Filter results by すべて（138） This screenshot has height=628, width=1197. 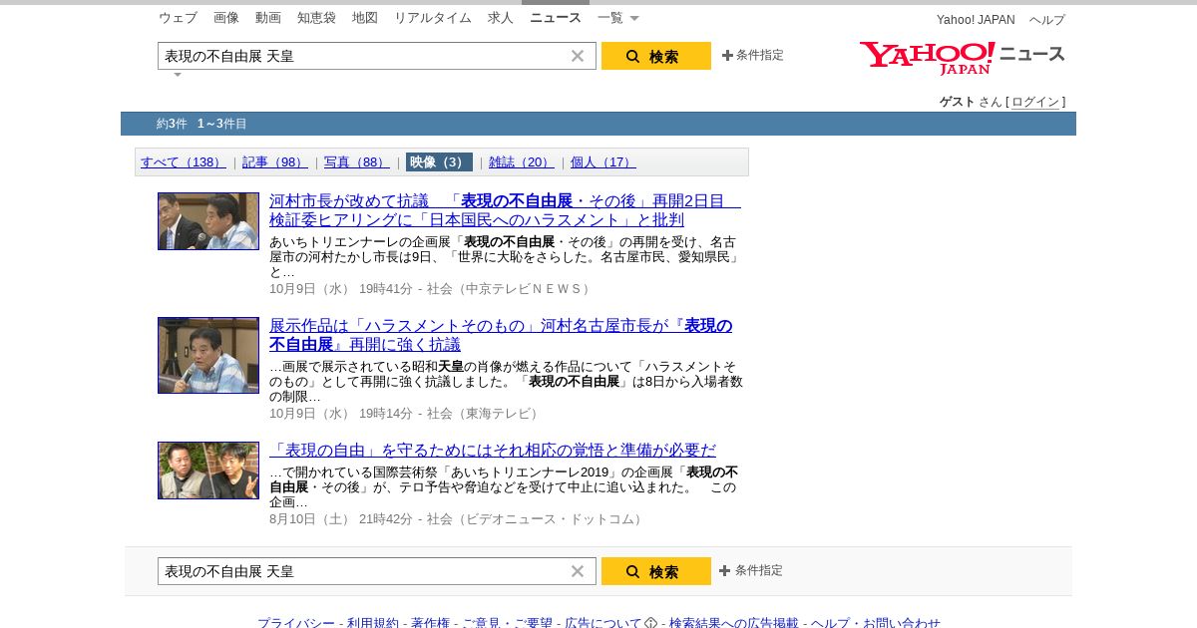tap(184, 162)
